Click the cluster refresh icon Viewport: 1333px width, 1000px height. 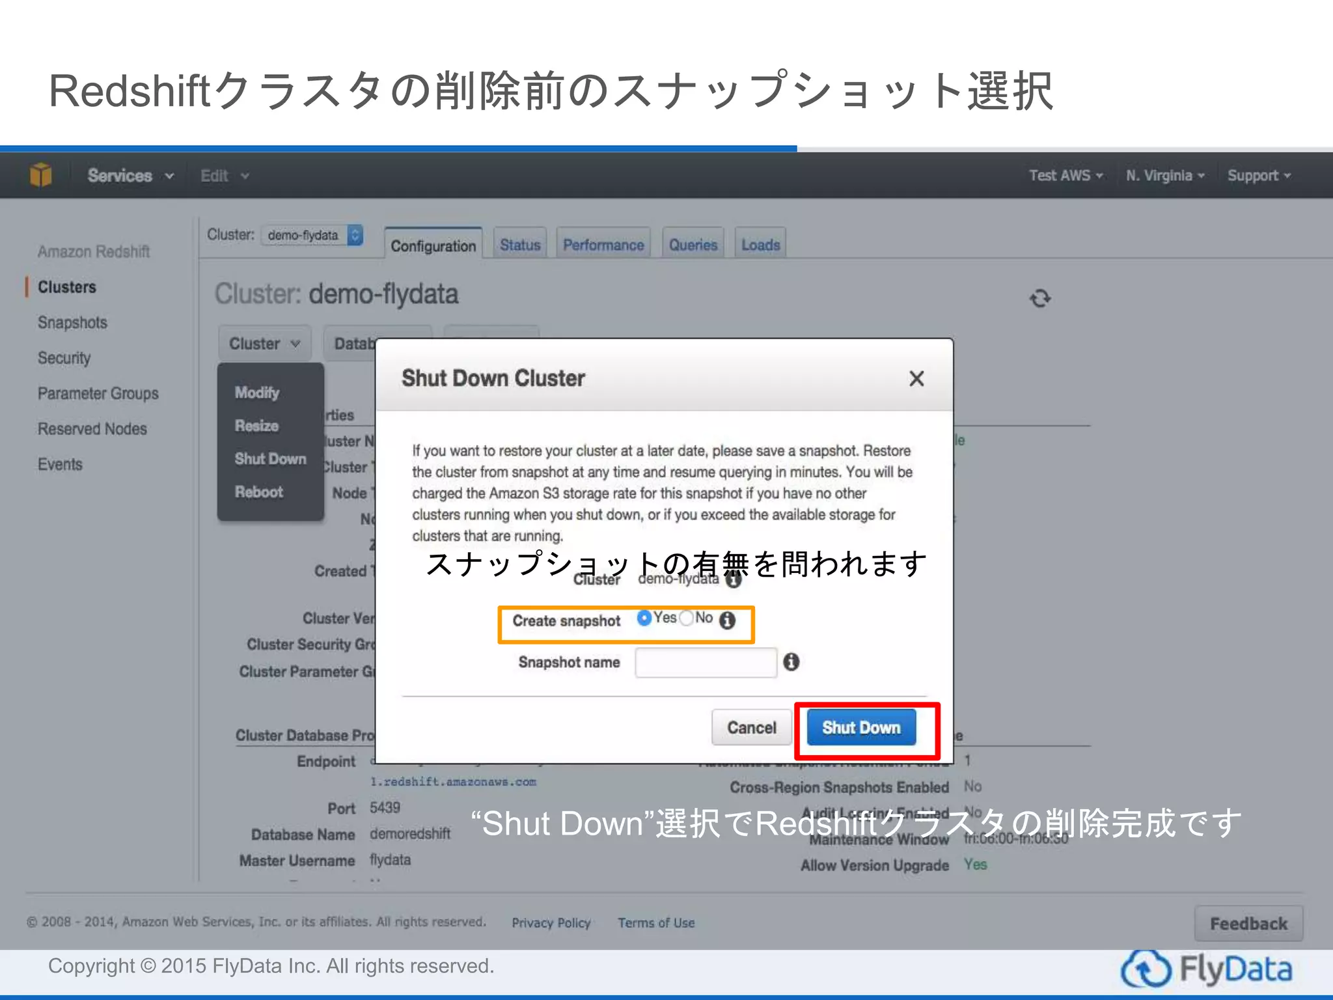[1039, 298]
